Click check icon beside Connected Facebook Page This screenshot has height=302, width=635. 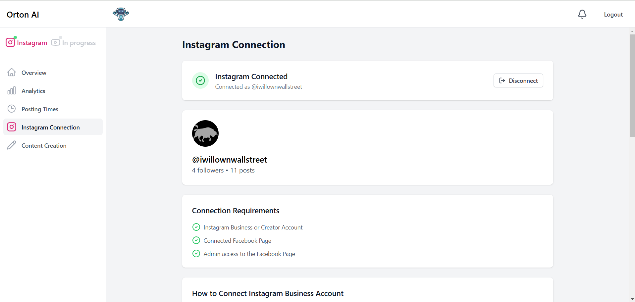click(196, 240)
